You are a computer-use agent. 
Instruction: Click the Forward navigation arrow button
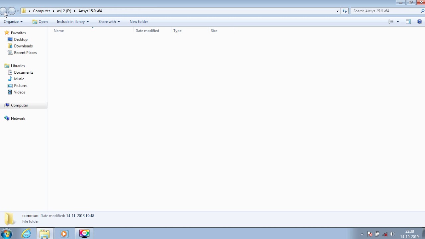click(12, 11)
